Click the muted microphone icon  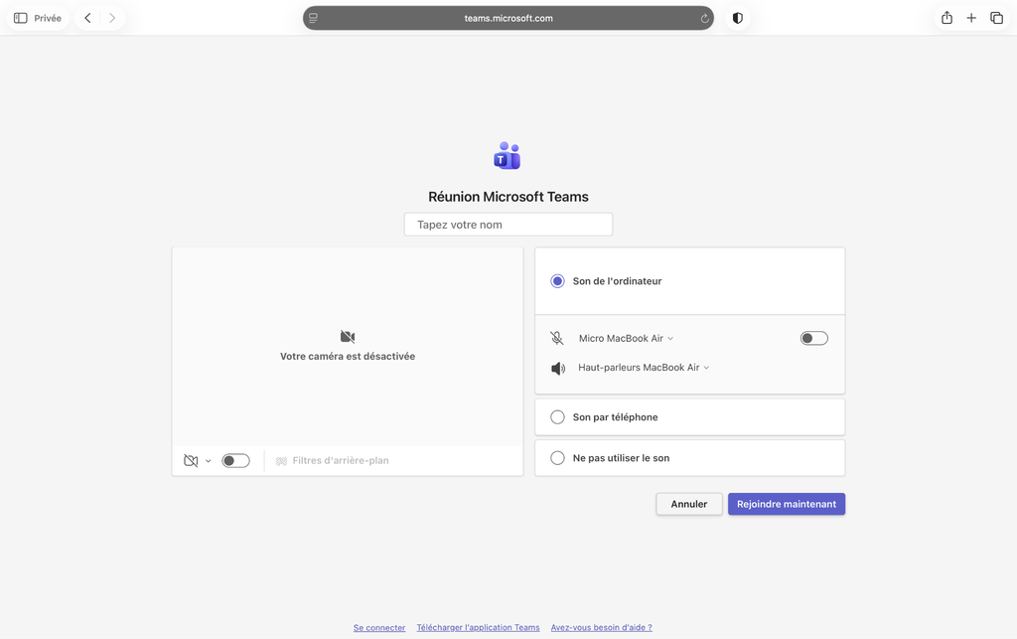(556, 338)
